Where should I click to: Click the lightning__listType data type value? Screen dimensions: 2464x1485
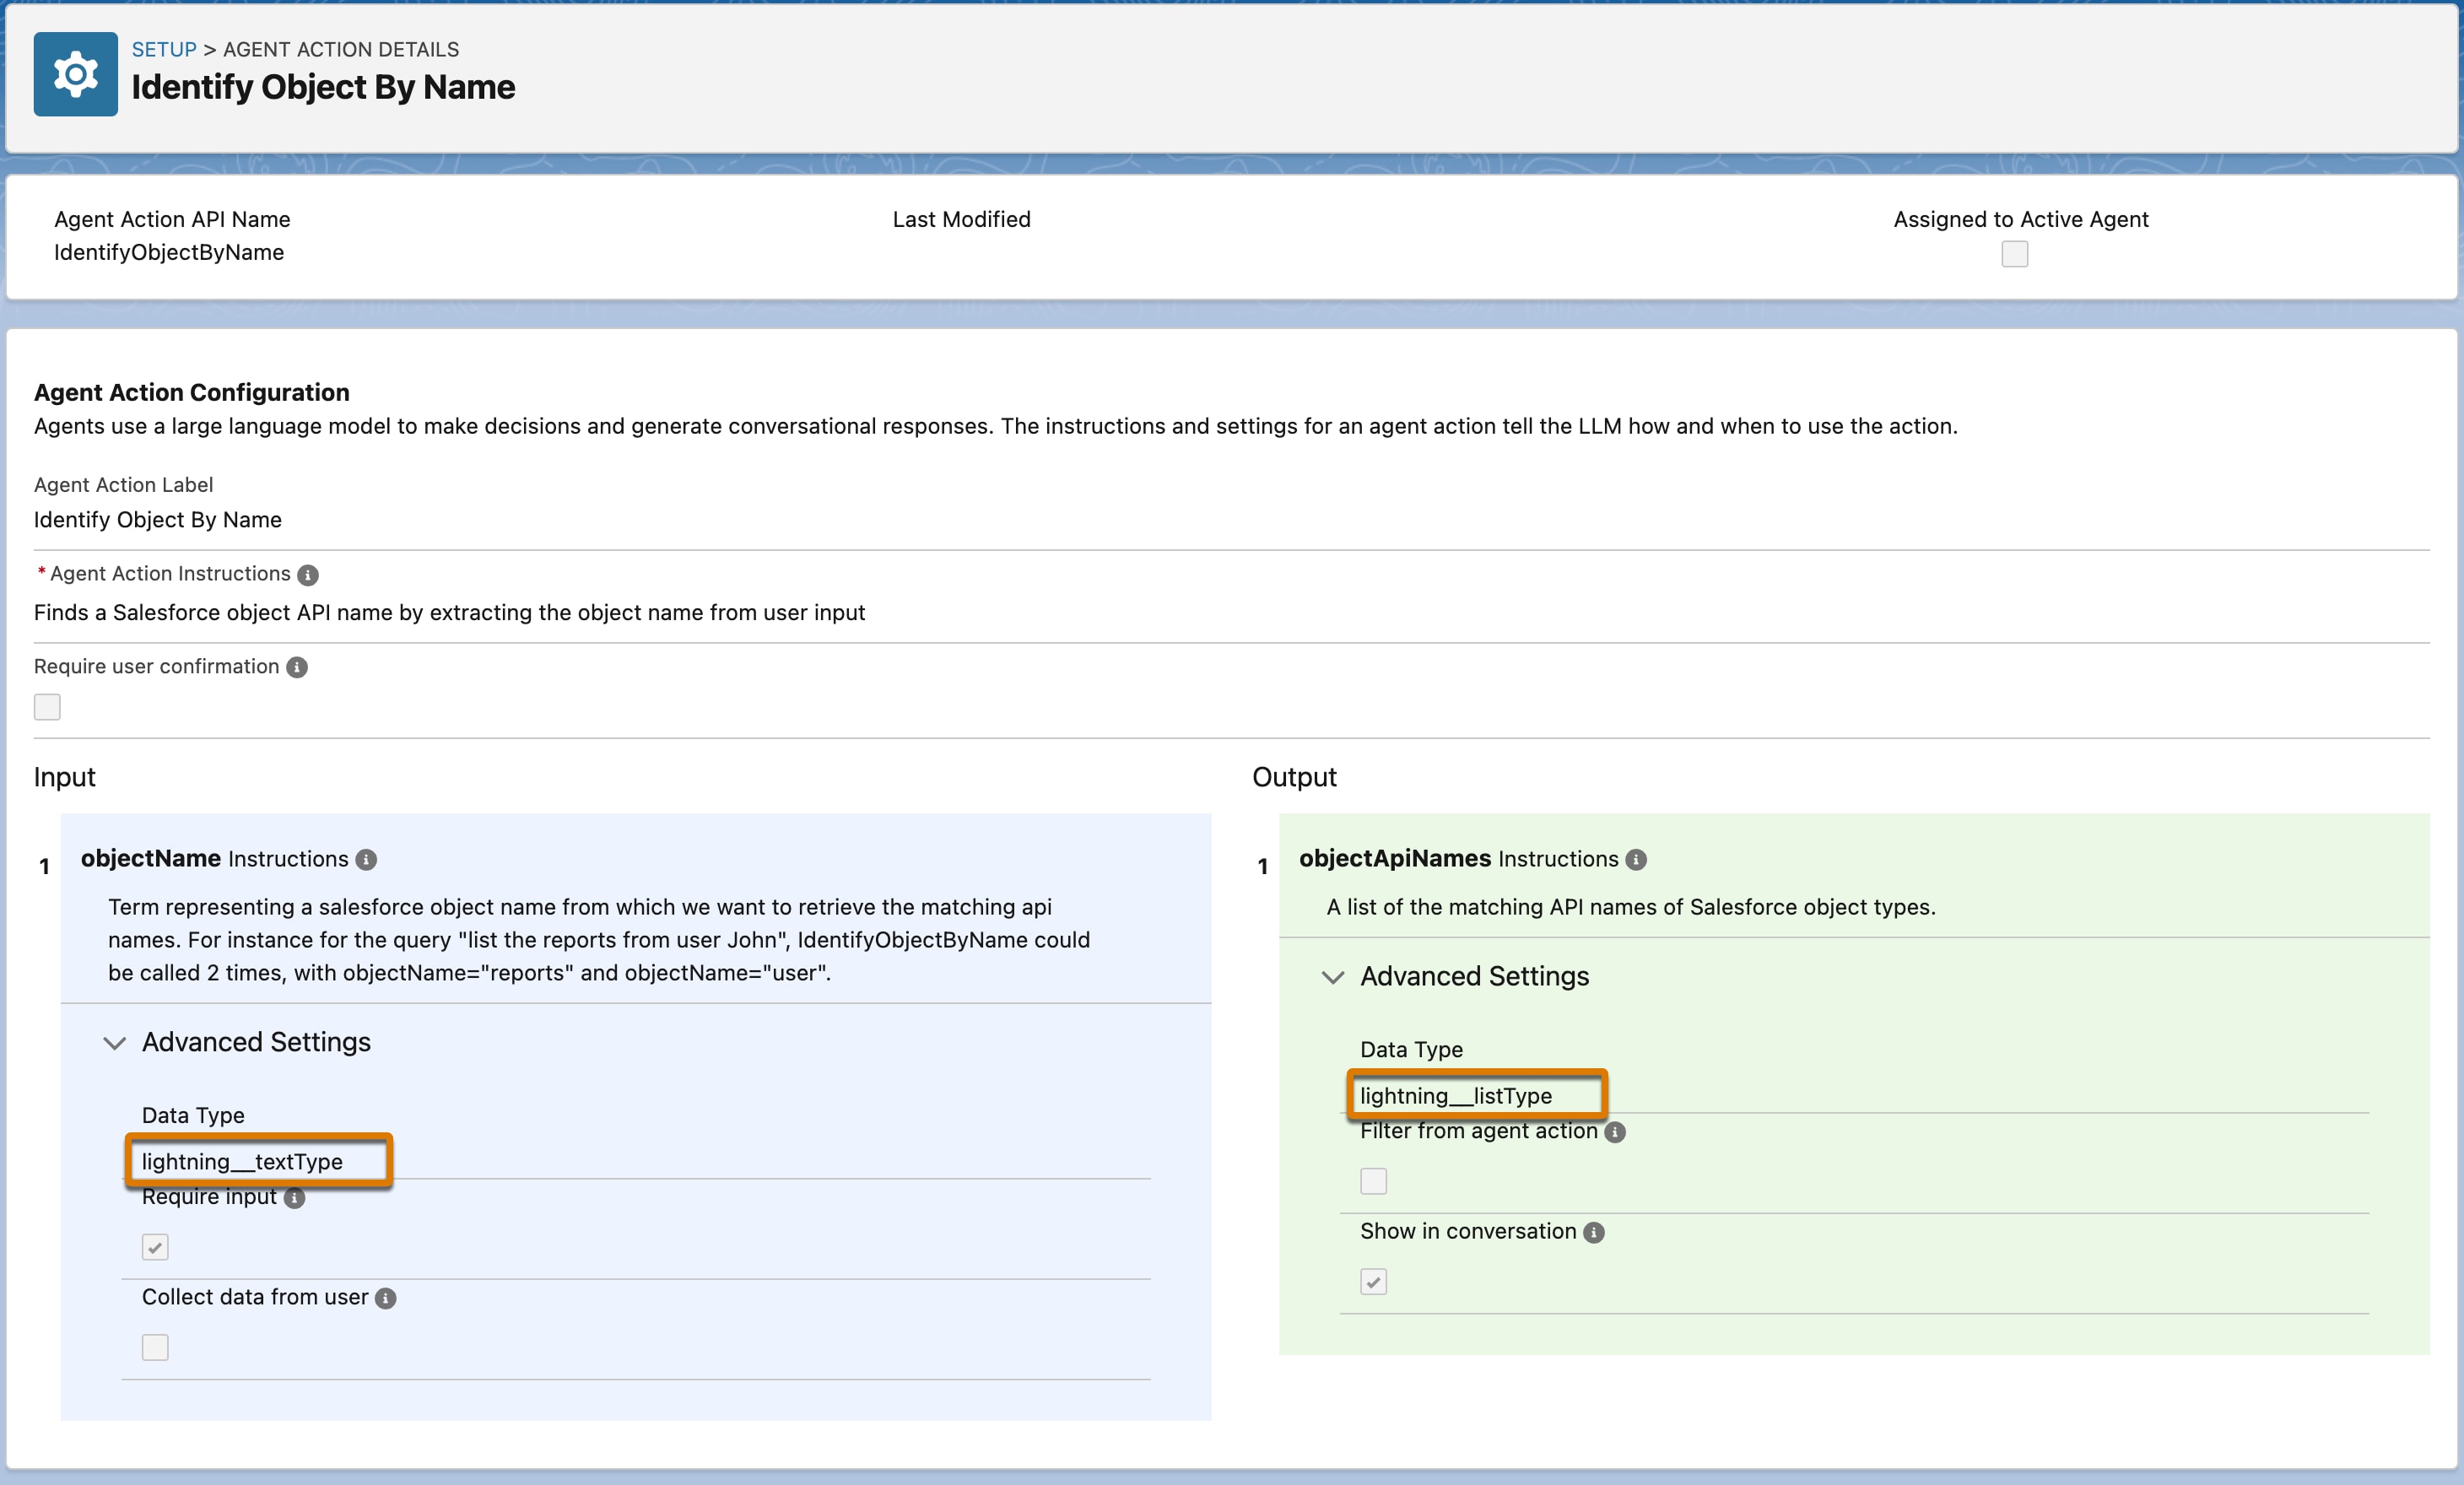pos(1456,1095)
